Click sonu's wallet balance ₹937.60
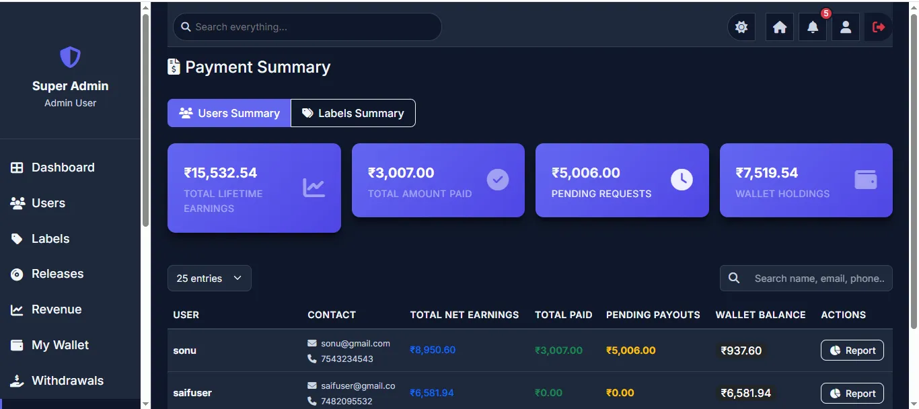The image size is (919, 409). click(741, 350)
